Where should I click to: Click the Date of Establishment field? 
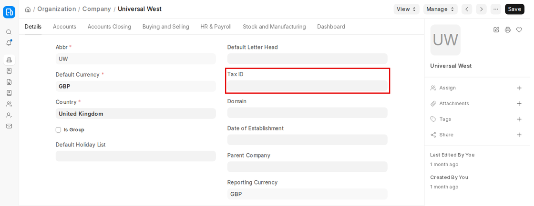point(307,140)
